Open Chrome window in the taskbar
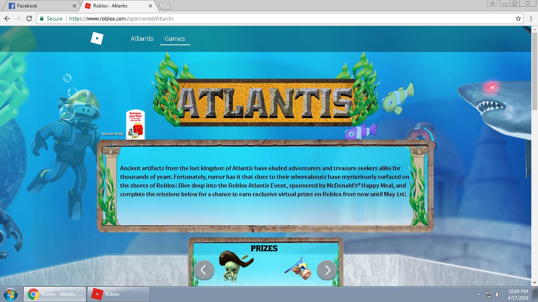The width and height of the screenshot is (538, 302). [55, 294]
